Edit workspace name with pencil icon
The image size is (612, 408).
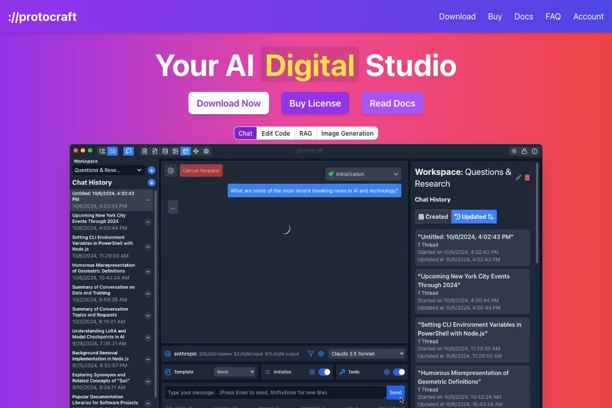[x=518, y=177]
